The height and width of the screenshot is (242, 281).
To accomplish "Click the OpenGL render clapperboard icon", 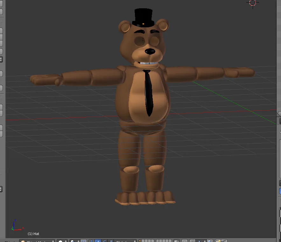I will coord(224,241).
